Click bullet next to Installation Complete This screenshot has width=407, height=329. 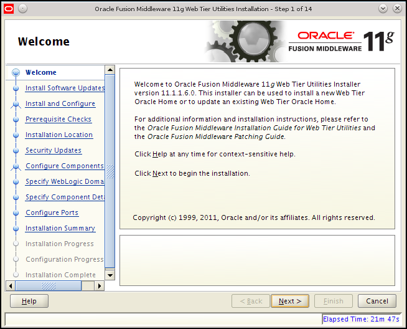(16, 275)
